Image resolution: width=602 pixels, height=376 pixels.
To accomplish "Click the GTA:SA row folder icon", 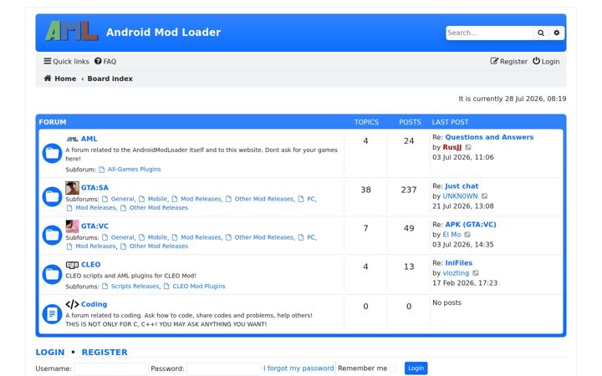I will point(52,197).
